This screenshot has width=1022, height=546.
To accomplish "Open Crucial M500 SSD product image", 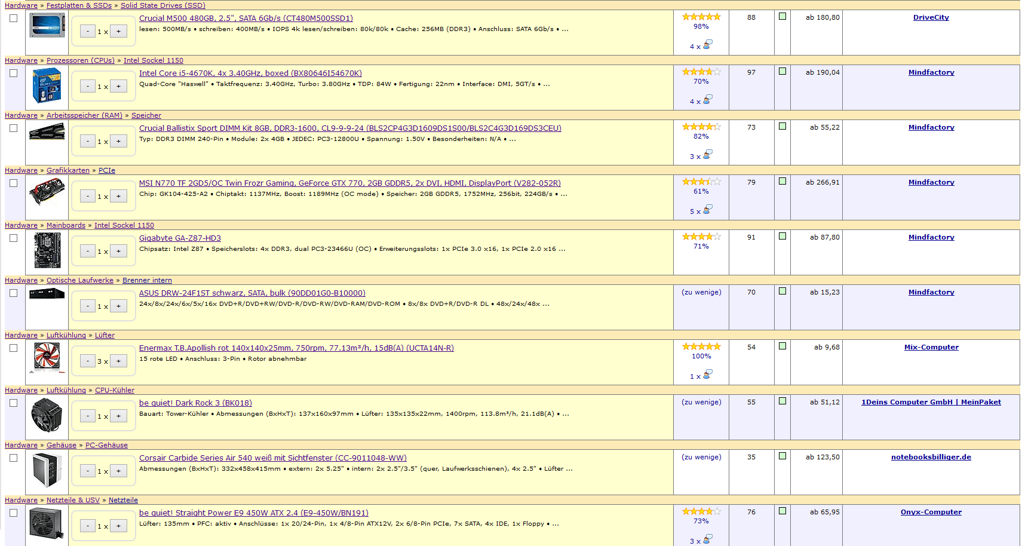I will 47,26.
